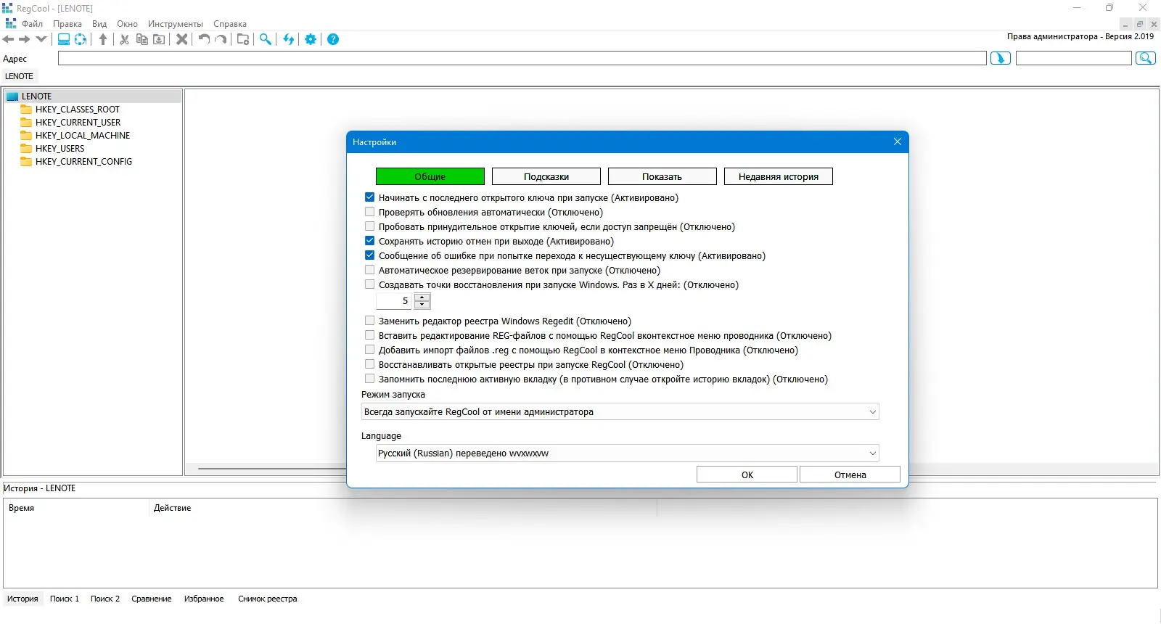Screen dimensions: 1161x624
Task: Switch to the Сравнение bottom tab
Action: [x=152, y=599]
